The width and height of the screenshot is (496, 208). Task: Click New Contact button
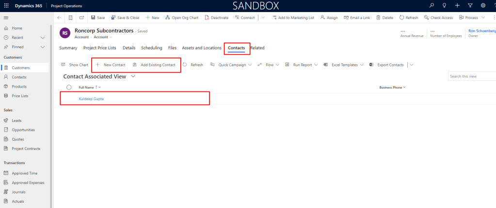click(x=111, y=65)
